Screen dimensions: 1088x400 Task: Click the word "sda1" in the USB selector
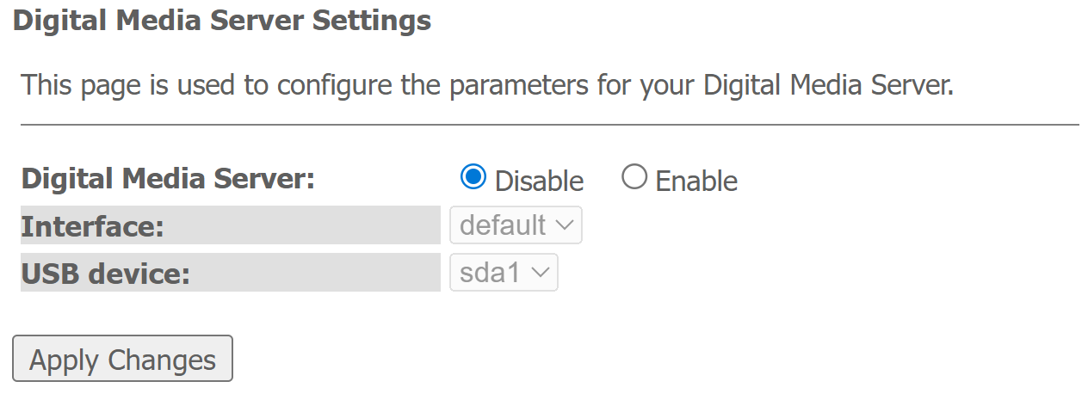[491, 273]
